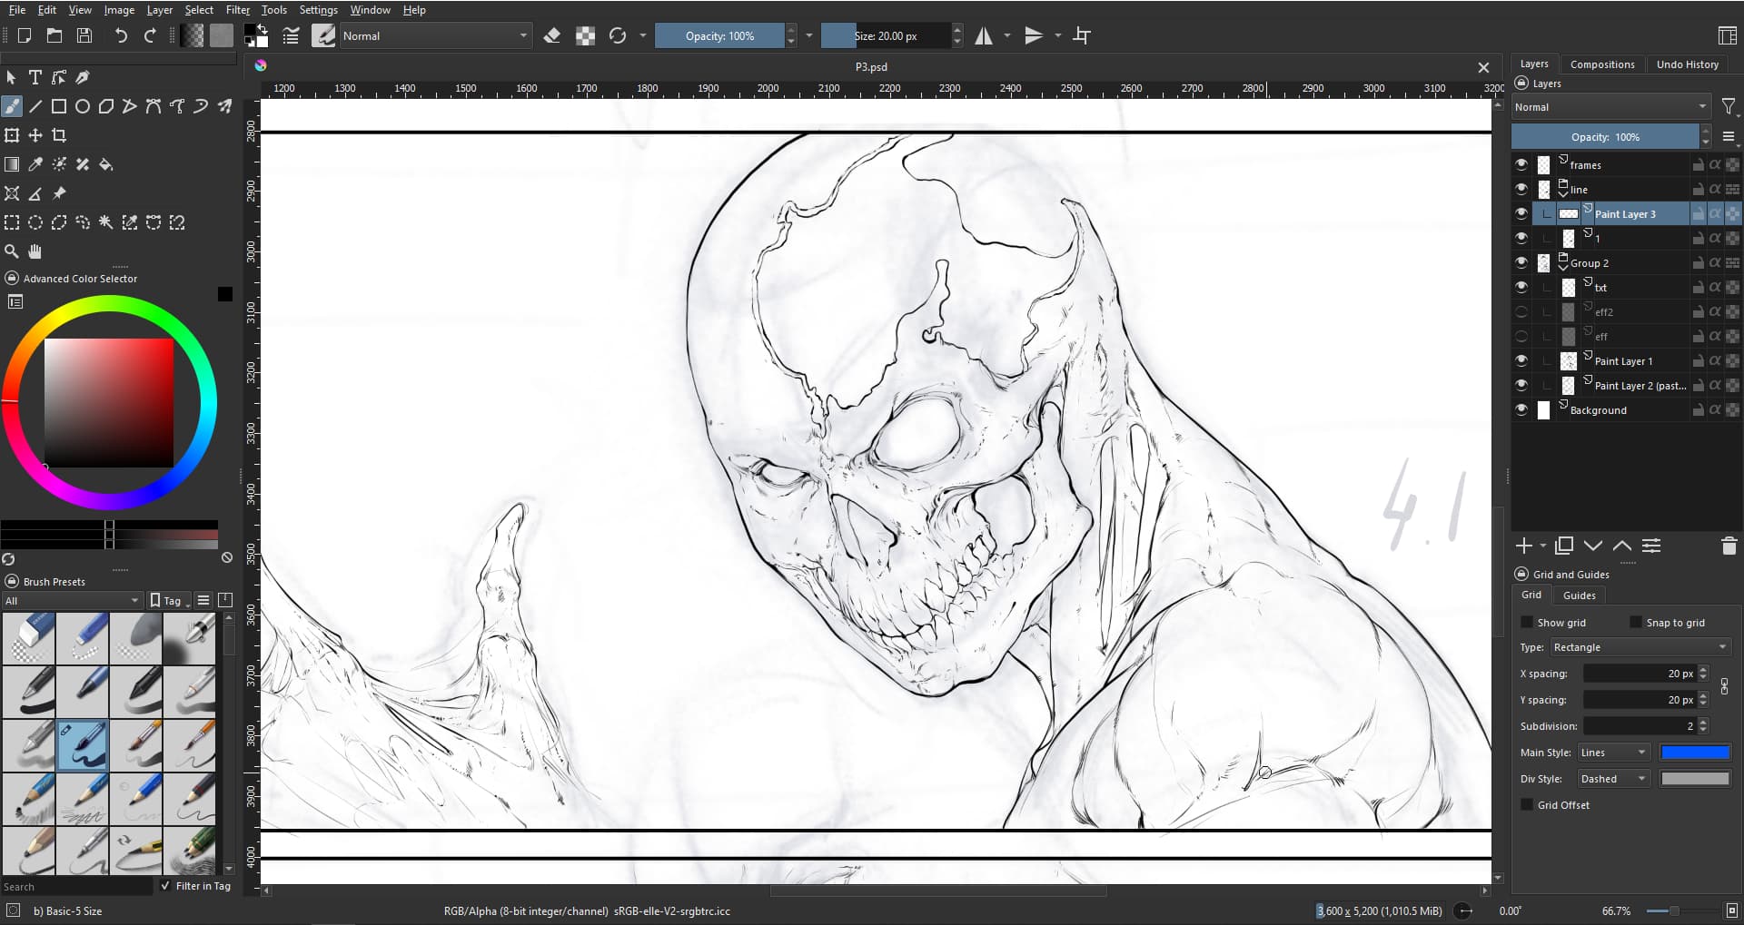Viewport: 1744px width, 925px height.
Task: Select the Freehand Brush tool
Action: point(12,106)
